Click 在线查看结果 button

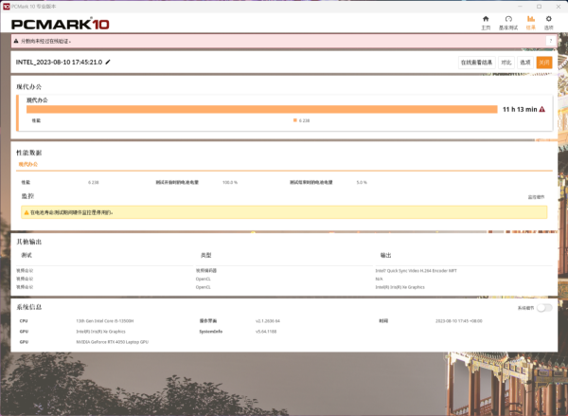[476, 62]
